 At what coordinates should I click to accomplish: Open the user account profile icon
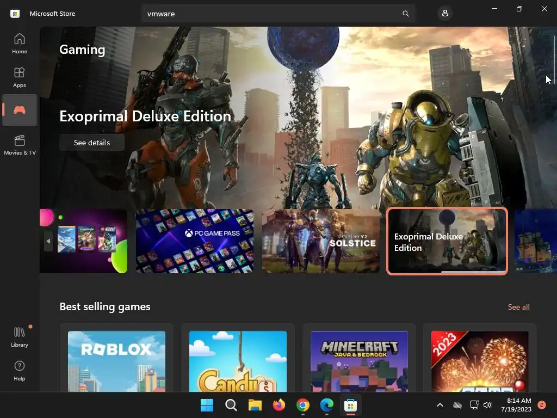coord(445,14)
